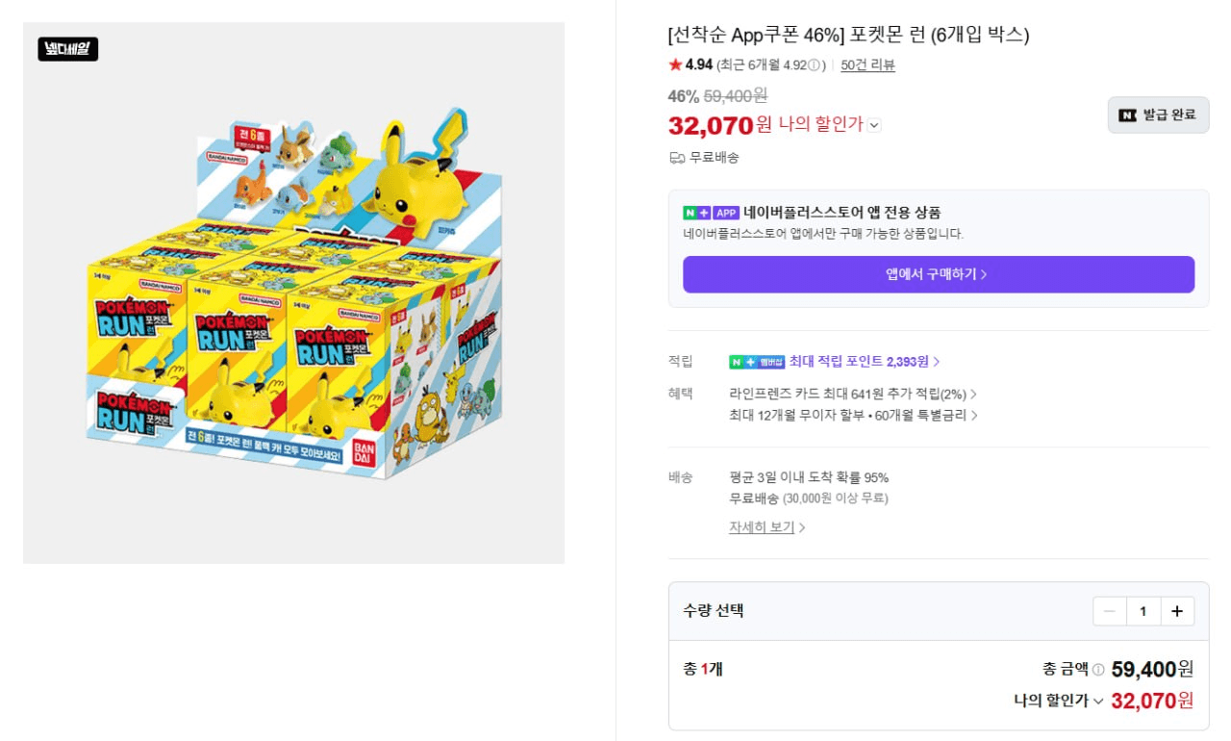Expand 나의 할인가 chevron in total summary

tap(1097, 702)
